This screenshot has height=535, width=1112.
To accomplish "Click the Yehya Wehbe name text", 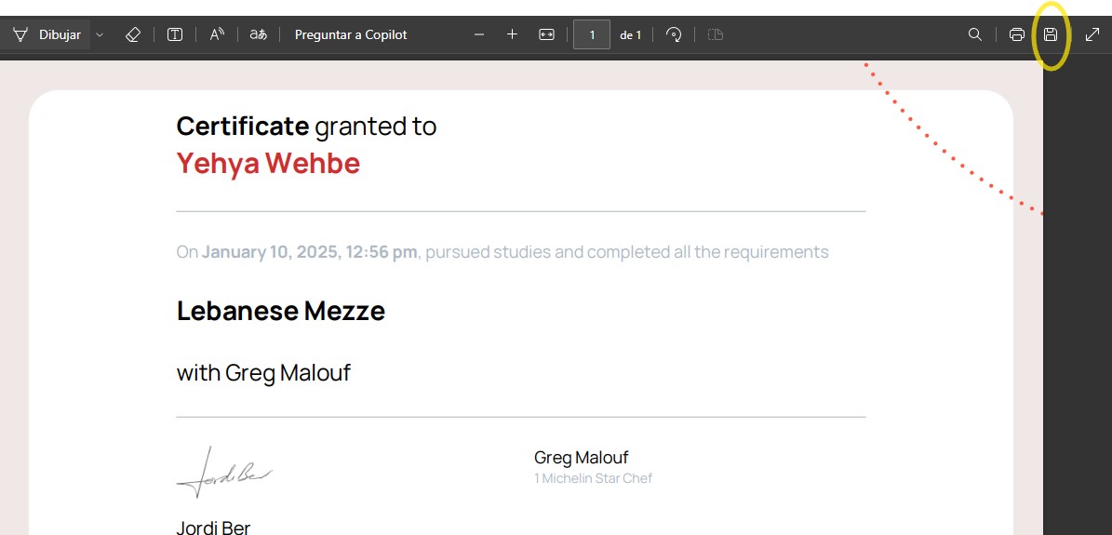I will point(268,164).
